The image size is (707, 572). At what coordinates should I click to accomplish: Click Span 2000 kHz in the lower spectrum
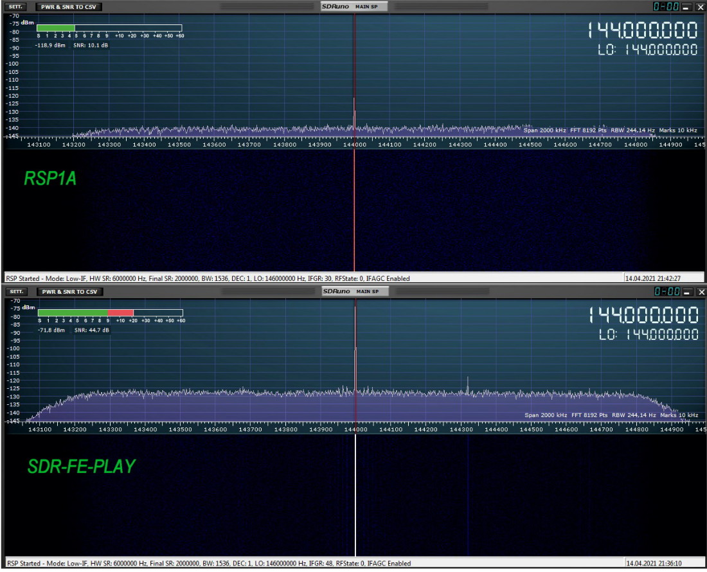[x=546, y=415]
